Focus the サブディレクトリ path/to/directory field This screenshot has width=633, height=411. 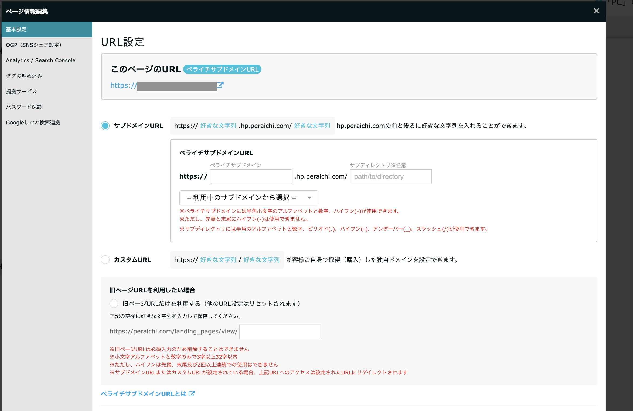390,177
